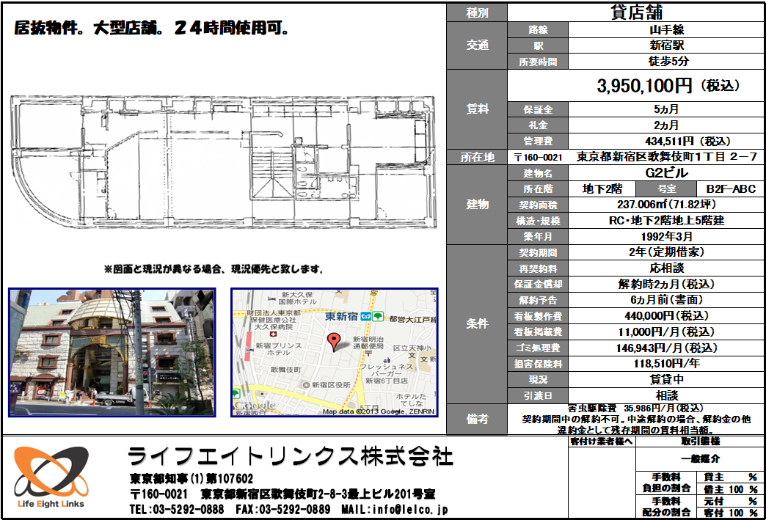
Task: Select the 客付 100% fee allocation cell
Action: 730,513
